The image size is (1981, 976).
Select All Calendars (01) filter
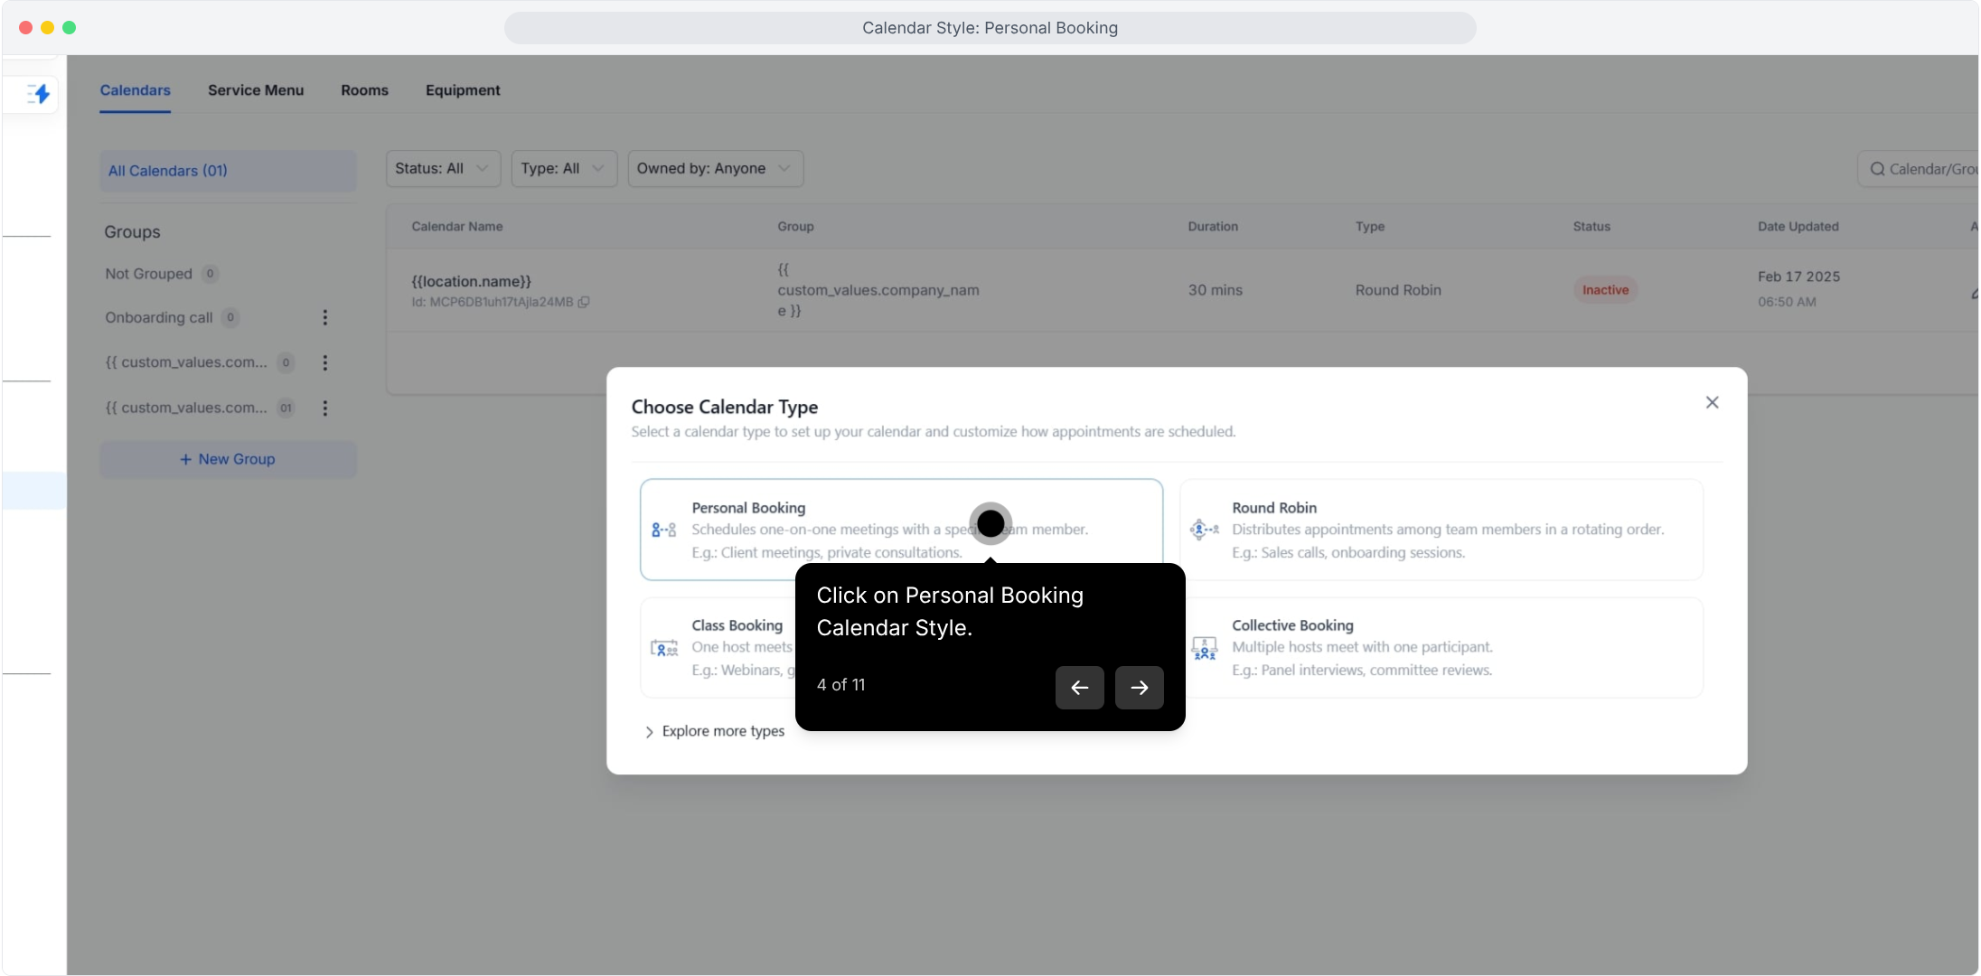coord(228,171)
